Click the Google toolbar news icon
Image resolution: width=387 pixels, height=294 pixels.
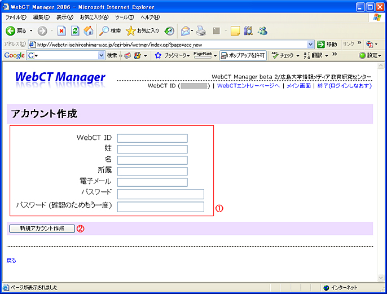(x=127, y=55)
